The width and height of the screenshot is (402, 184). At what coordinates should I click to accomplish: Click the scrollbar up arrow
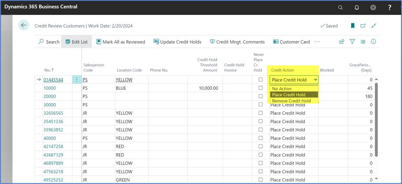tap(376, 80)
